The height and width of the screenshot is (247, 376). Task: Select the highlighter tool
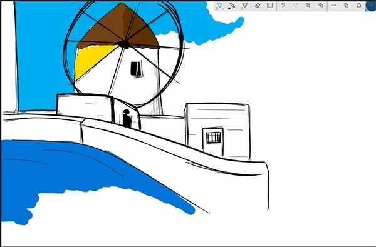[244, 5]
